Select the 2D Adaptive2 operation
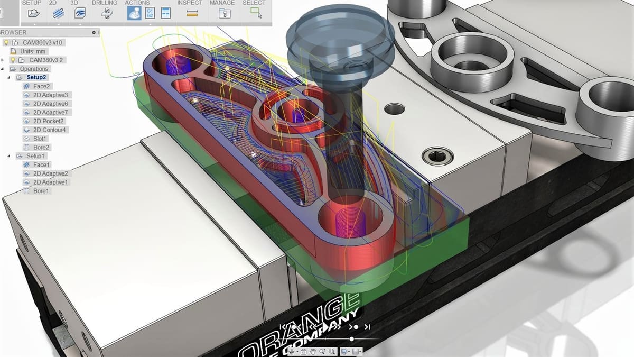This screenshot has height=357, width=634. (x=51, y=173)
